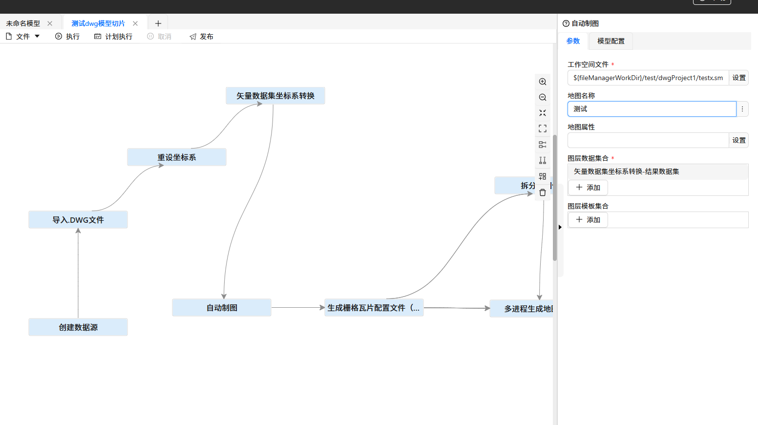
Task: Click the 取消 cancel button
Action: 159,37
